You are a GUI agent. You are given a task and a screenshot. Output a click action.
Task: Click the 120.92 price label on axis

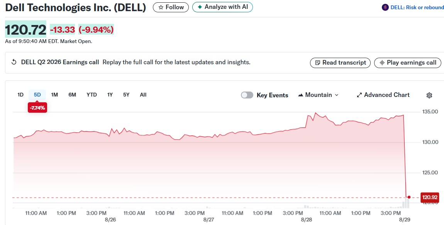[430, 197]
